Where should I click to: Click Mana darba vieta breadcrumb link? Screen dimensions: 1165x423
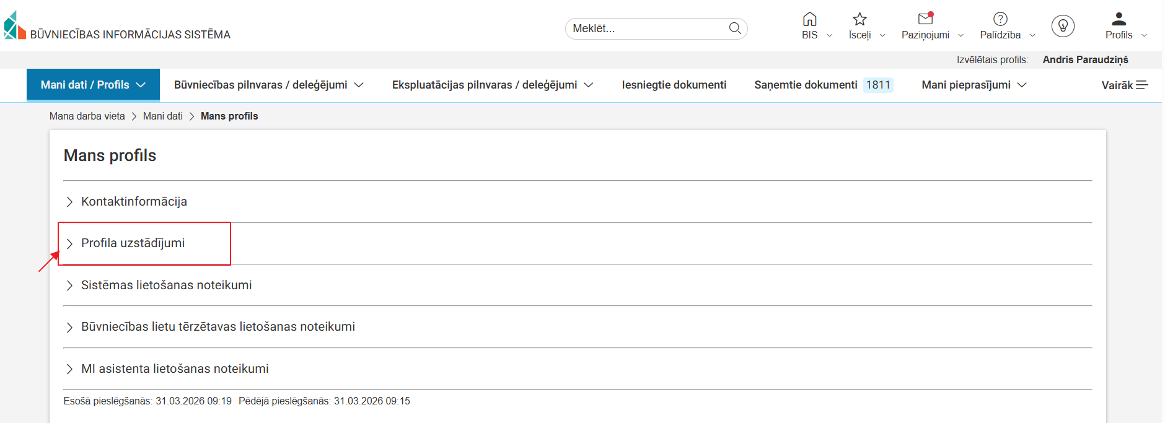tap(87, 116)
